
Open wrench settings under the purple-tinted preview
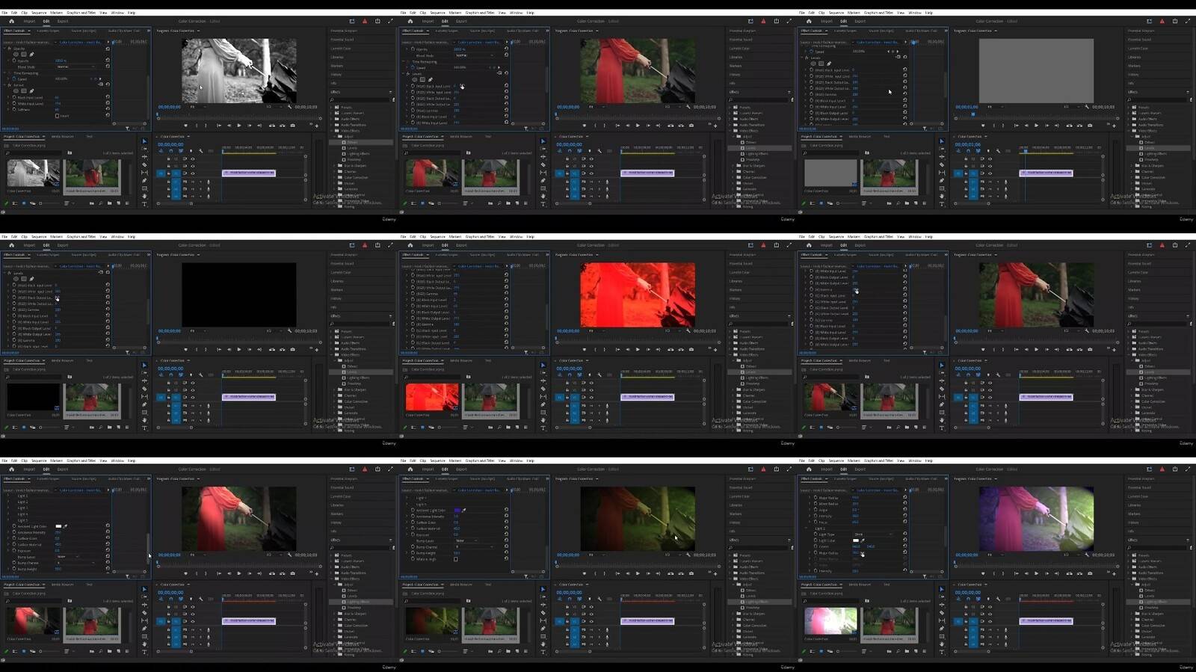1086,555
